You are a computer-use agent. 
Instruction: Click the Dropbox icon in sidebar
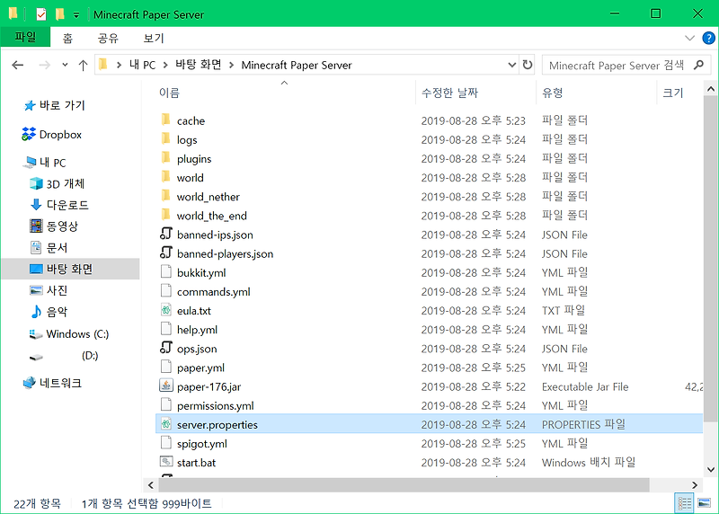click(29, 135)
